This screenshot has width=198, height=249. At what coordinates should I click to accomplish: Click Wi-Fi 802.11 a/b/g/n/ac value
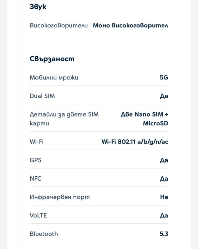point(135,142)
